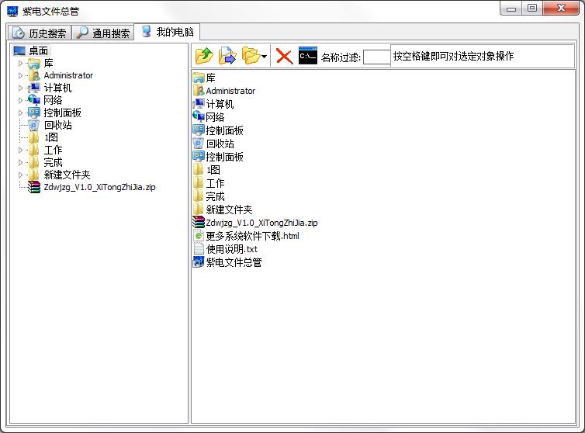
Task: Click 回收站 icon in file list
Action: [199, 144]
